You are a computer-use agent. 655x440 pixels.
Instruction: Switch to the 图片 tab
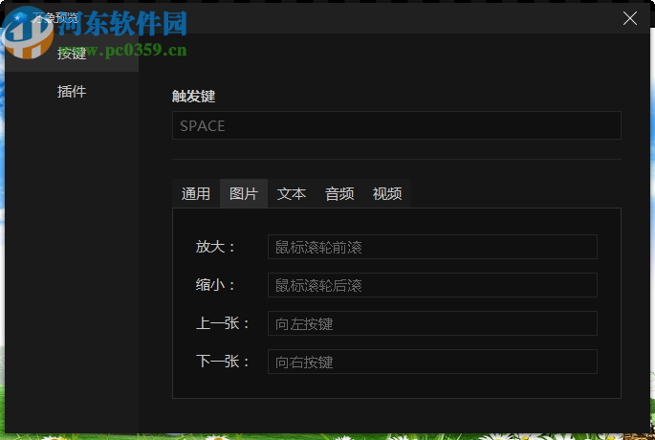pos(244,193)
